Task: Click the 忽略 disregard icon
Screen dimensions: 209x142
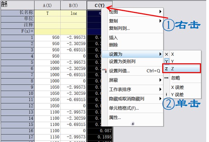Action: tap(166, 78)
